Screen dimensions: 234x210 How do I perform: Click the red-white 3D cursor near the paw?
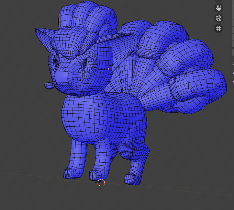coord(101,183)
